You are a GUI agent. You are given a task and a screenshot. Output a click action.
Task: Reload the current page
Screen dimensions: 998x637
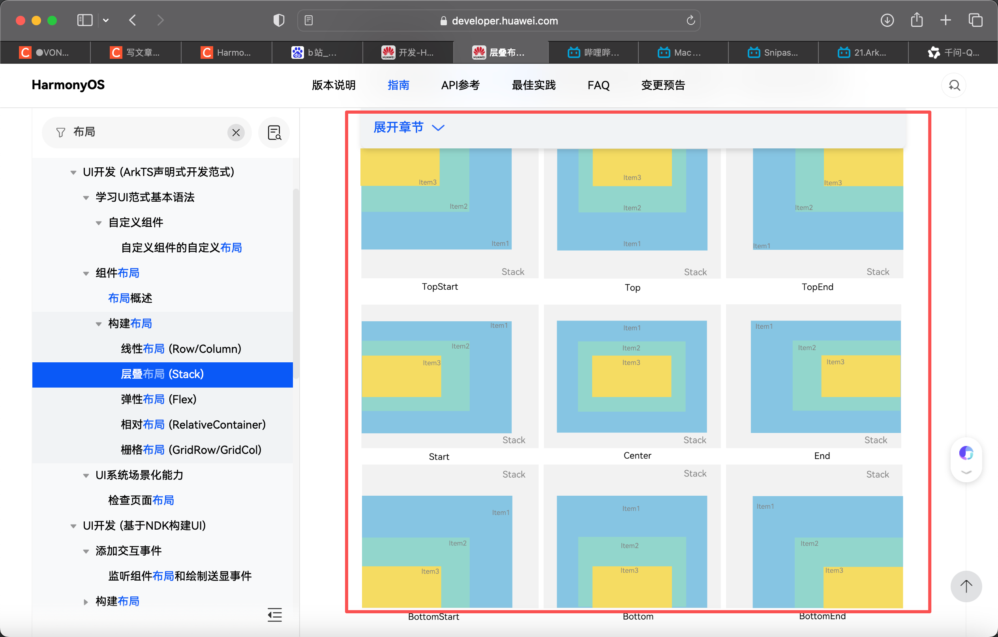coord(690,20)
